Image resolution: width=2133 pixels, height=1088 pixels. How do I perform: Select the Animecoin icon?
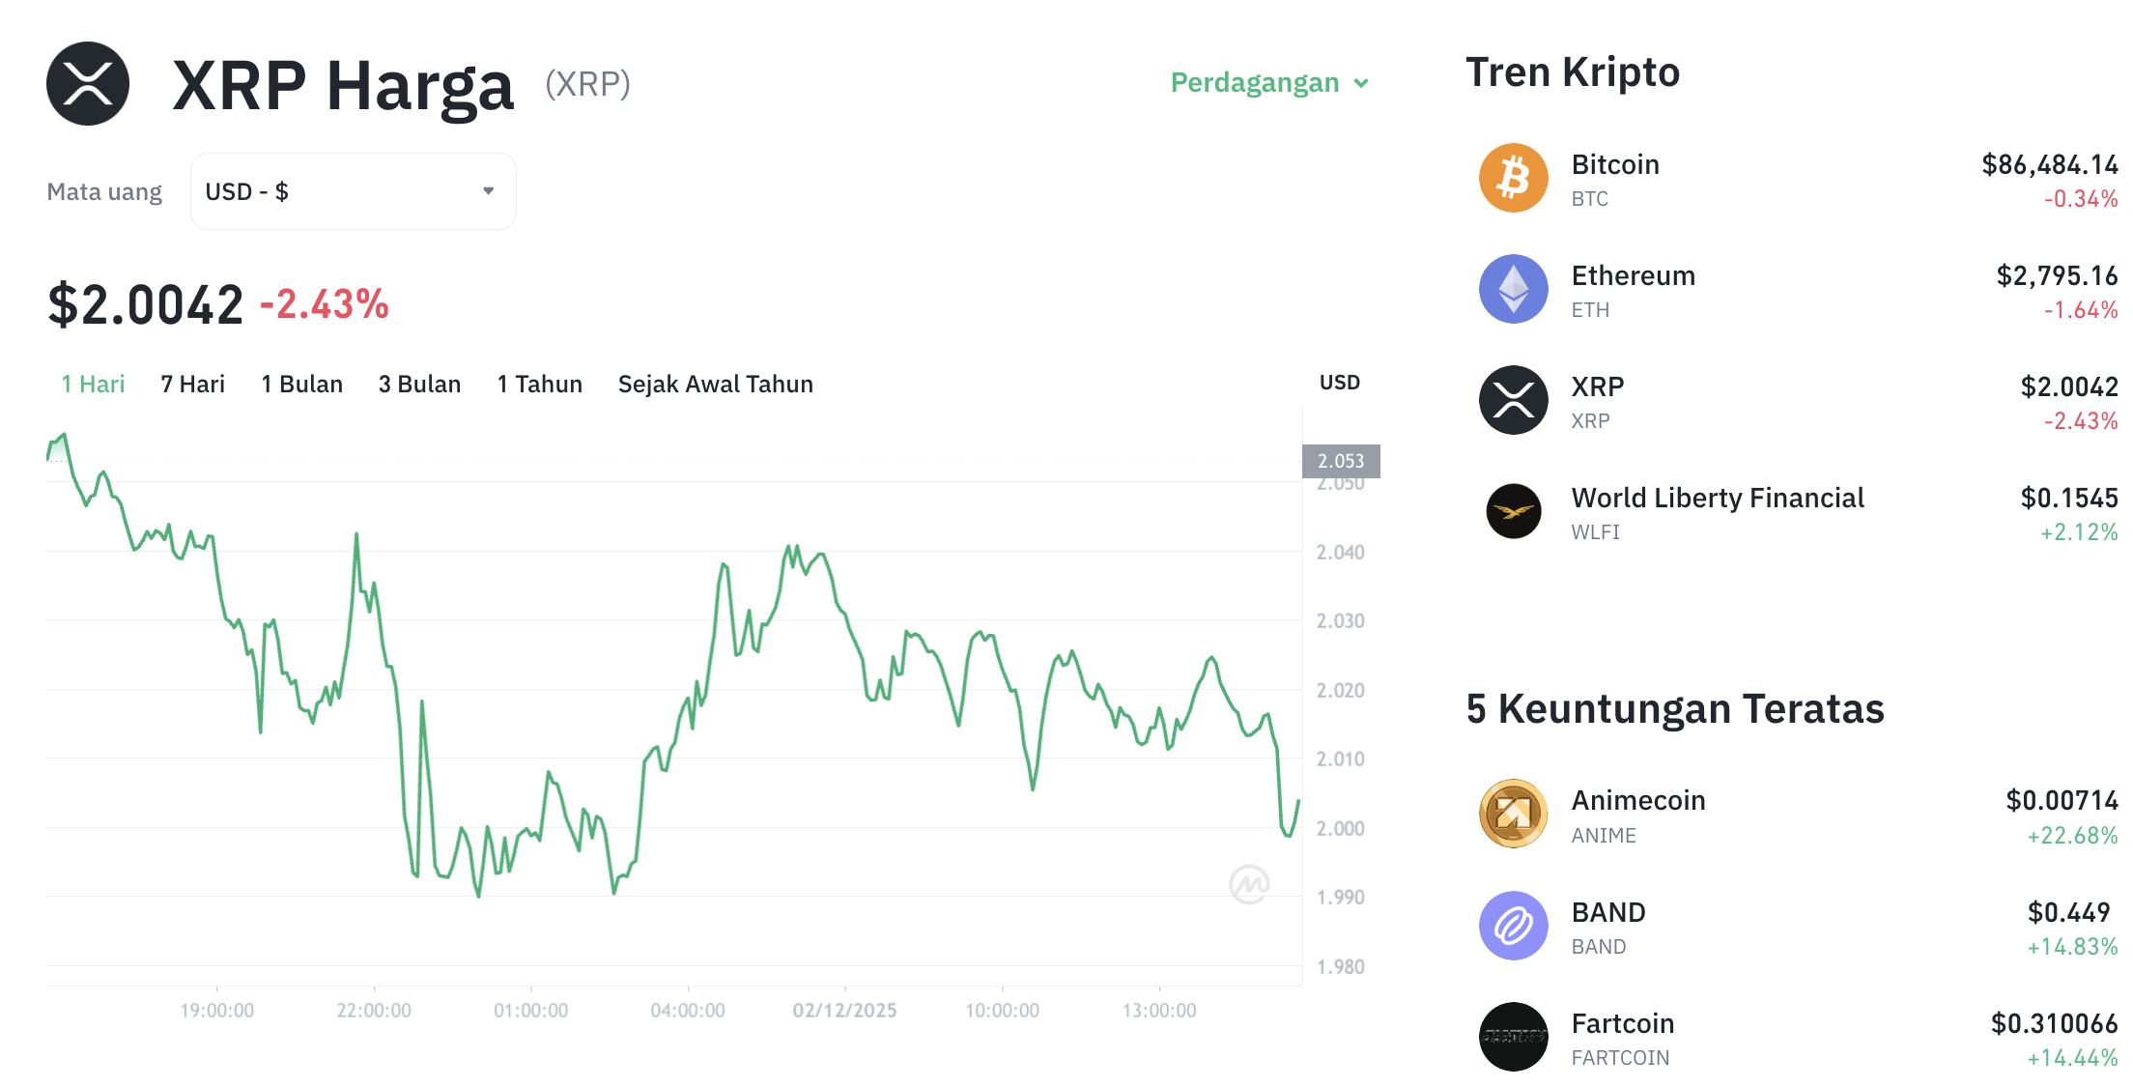pyautogui.click(x=1513, y=814)
